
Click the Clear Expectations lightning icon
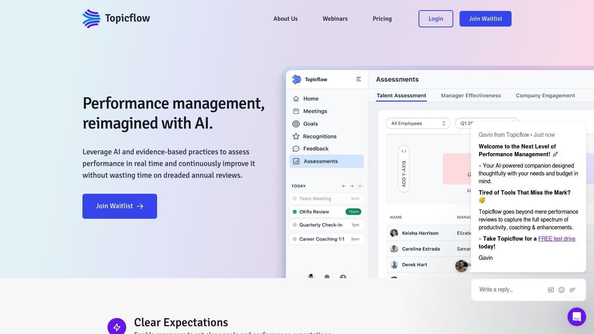point(117,327)
